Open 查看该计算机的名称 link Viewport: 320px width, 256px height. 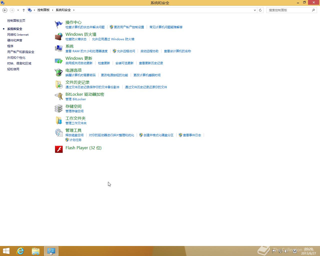pos(177,51)
